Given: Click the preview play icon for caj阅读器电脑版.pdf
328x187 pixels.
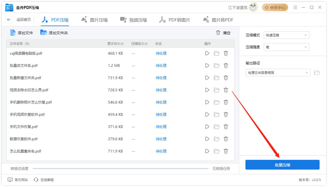Looking at the screenshot, I should [x=207, y=53].
